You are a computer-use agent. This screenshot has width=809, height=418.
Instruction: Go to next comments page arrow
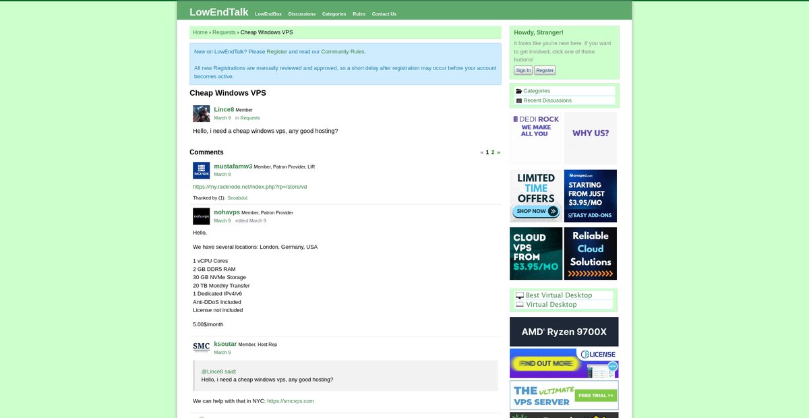pyautogui.click(x=498, y=152)
